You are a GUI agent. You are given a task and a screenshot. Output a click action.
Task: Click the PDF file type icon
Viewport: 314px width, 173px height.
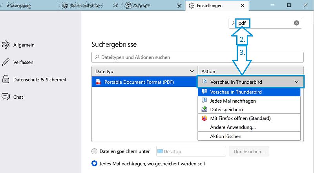(x=99, y=82)
